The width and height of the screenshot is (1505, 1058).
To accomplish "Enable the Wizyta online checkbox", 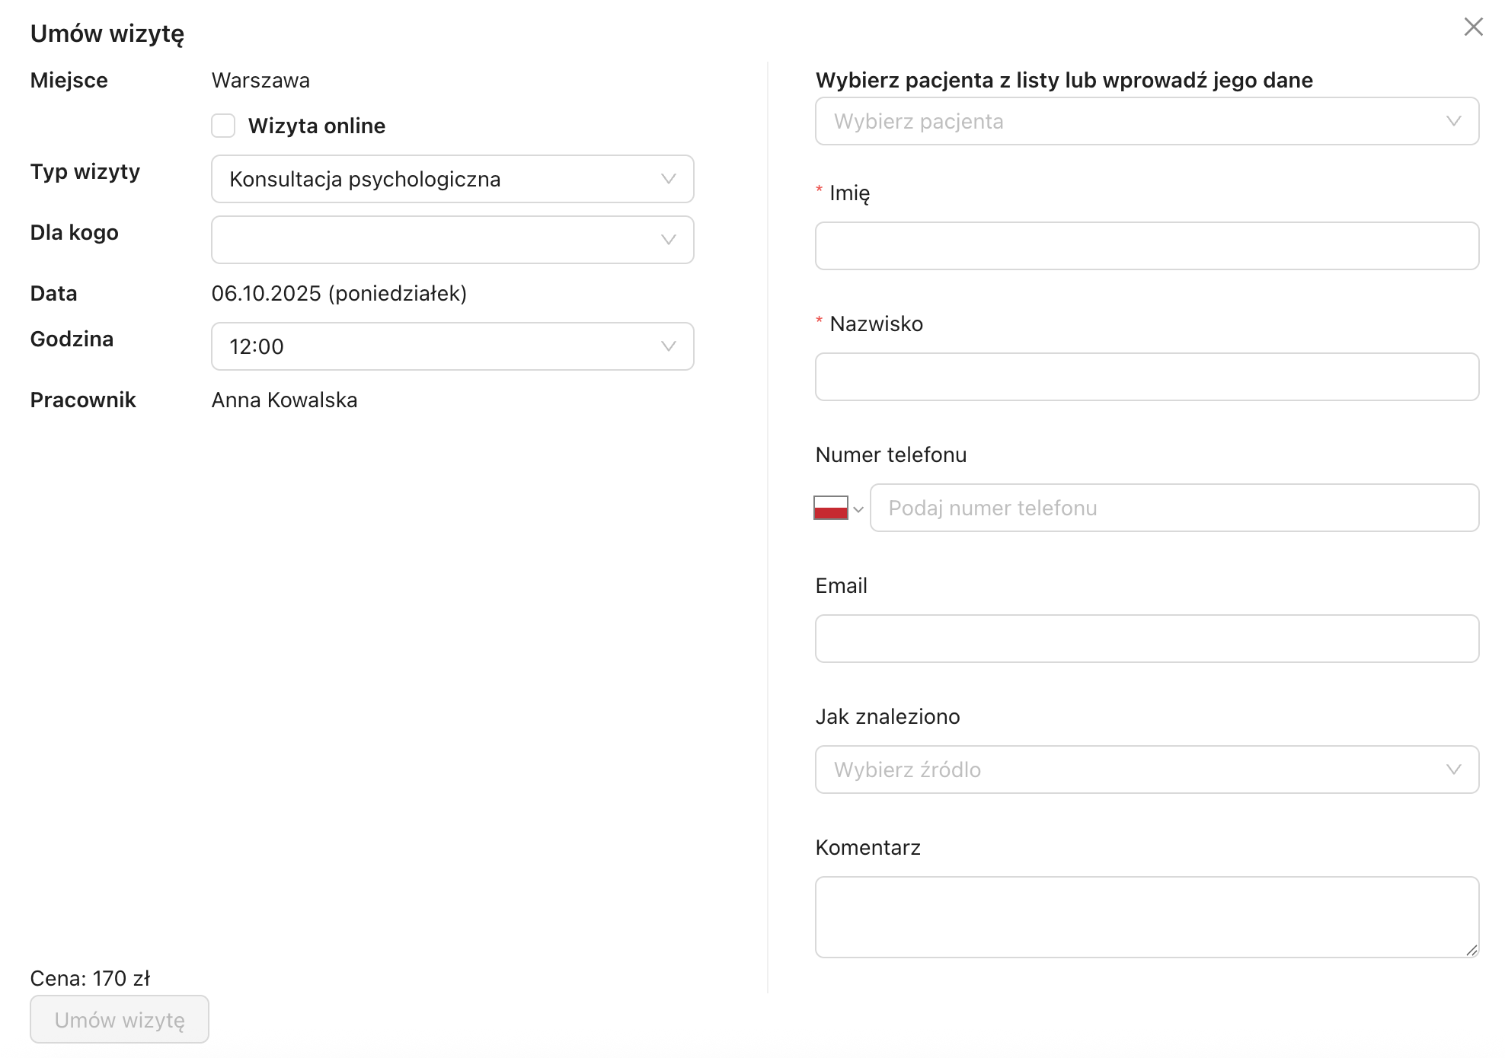I will [x=223, y=126].
